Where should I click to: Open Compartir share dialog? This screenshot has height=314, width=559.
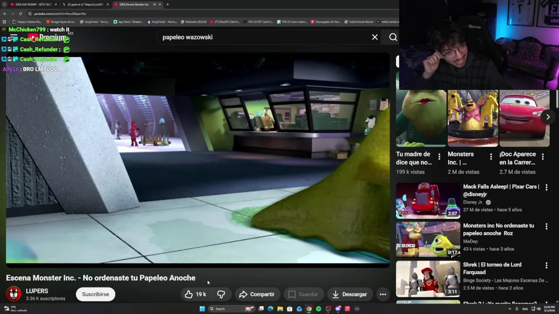pyautogui.click(x=257, y=294)
